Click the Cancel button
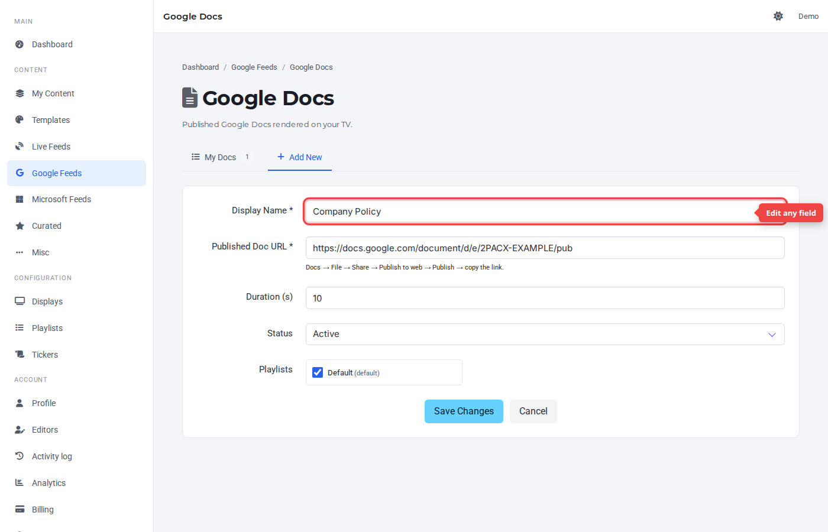 pyautogui.click(x=533, y=411)
